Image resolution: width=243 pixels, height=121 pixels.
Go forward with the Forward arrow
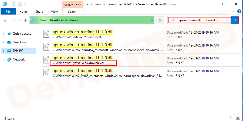pyautogui.click(x=14, y=20)
